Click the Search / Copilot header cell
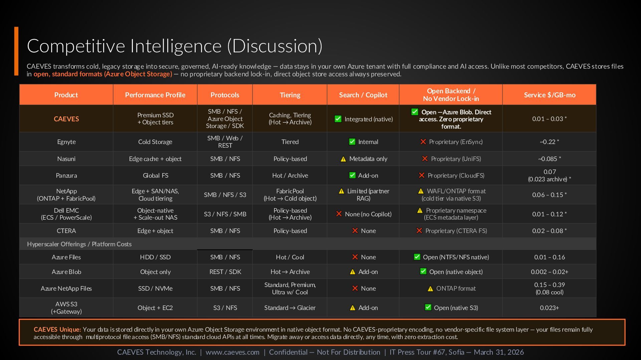Screen dimensions: 641x360 363,95
